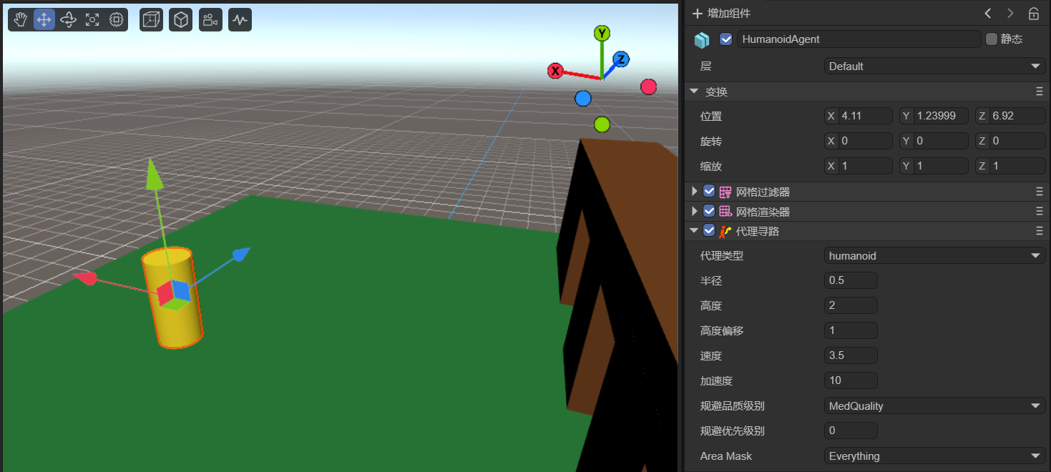
Task: Open the 代理类型 humanoid dropdown
Action: coord(934,255)
